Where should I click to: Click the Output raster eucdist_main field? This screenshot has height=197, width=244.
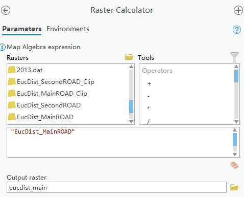(116, 187)
